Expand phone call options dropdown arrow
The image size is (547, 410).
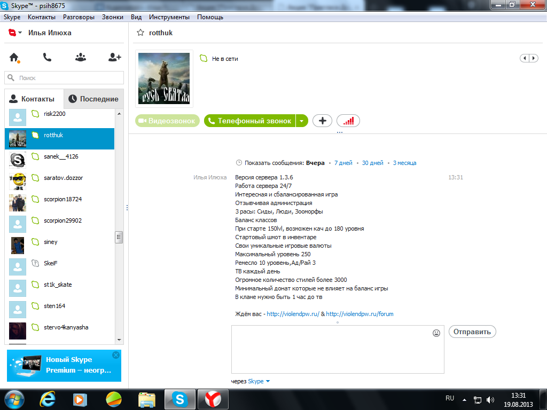[x=302, y=121]
